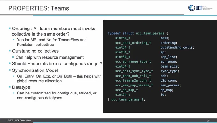Click the line "collective in the same order?"
This screenshot has width=217, height=123.
[41, 34]
